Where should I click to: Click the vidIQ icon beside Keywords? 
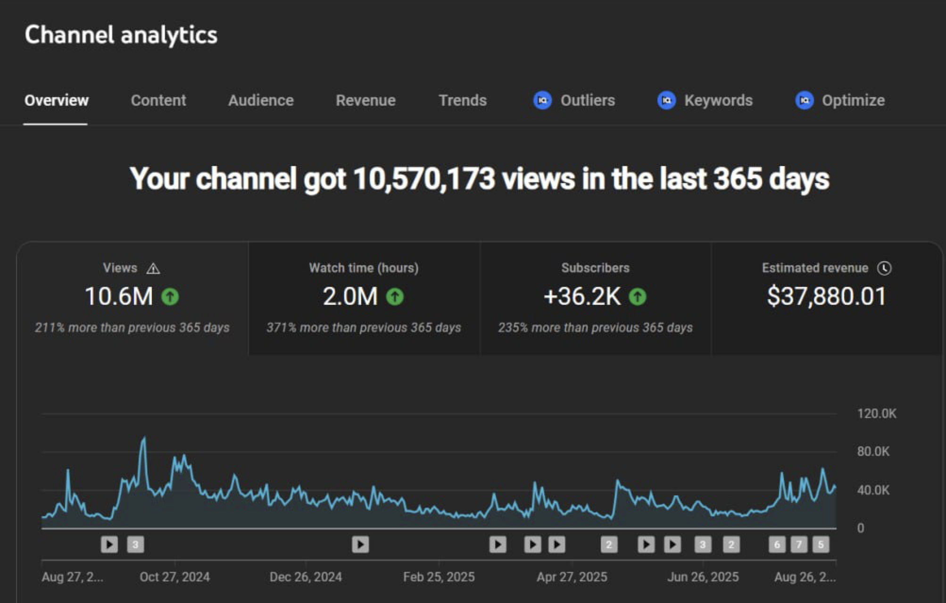point(666,100)
